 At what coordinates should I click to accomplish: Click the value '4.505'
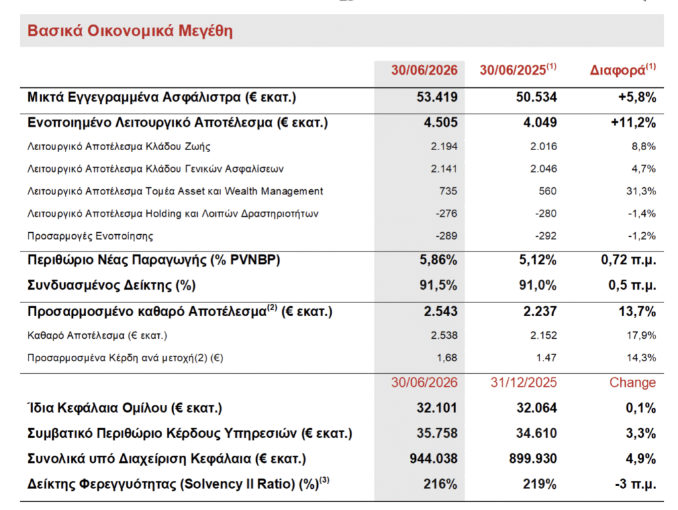pos(440,122)
